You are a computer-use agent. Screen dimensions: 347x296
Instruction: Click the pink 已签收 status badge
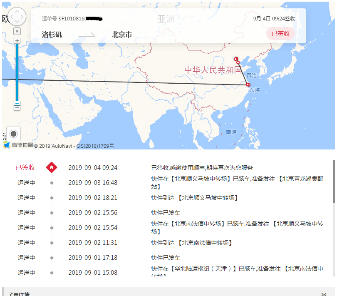tap(280, 34)
